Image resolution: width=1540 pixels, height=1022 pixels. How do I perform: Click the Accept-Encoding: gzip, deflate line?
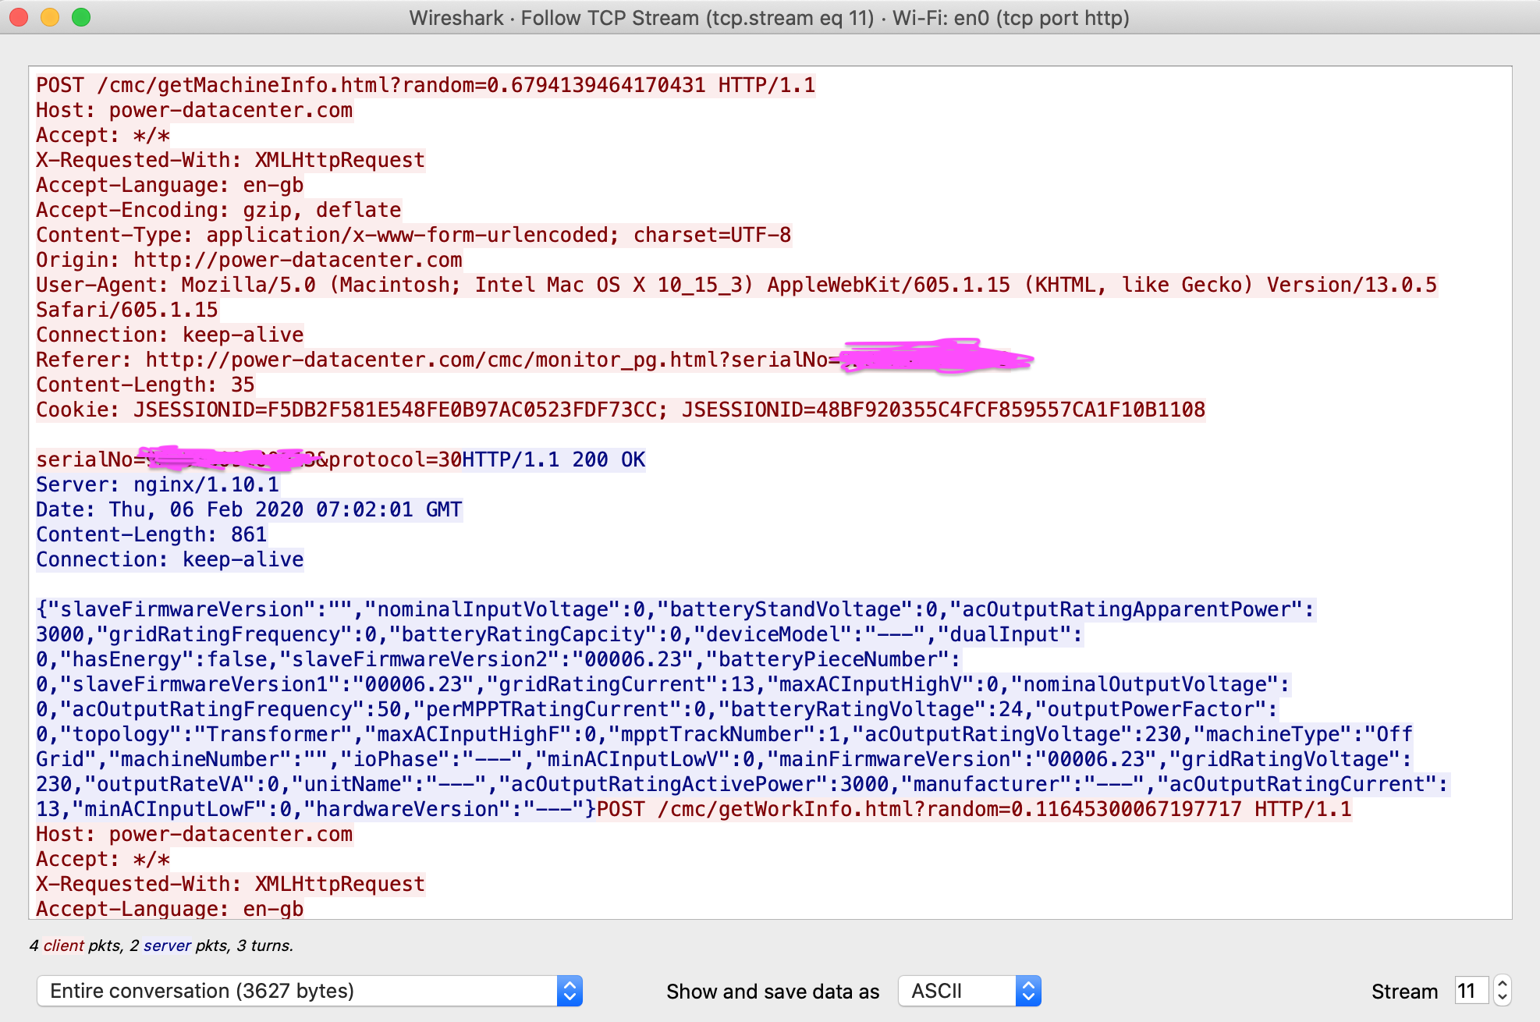pos(218,210)
